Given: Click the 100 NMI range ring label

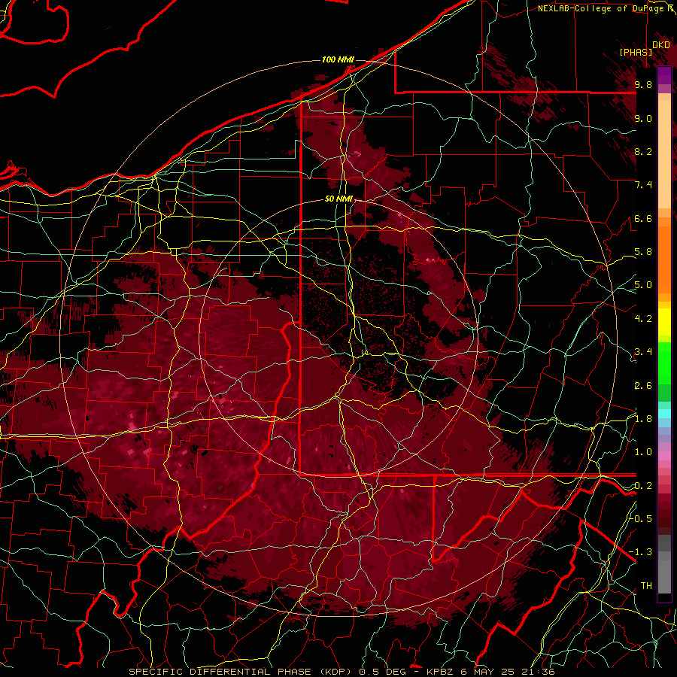Looking at the screenshot, I should 338,59.
